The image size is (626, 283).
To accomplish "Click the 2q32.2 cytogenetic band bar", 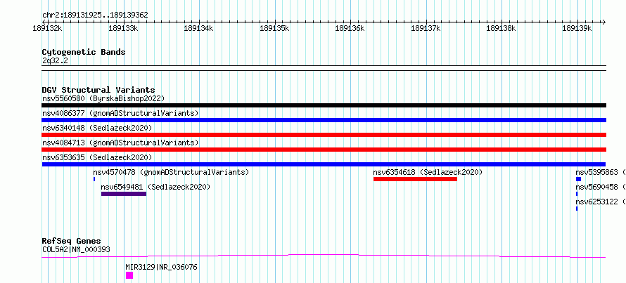I will pyautogui.click(x=324, y=67).
